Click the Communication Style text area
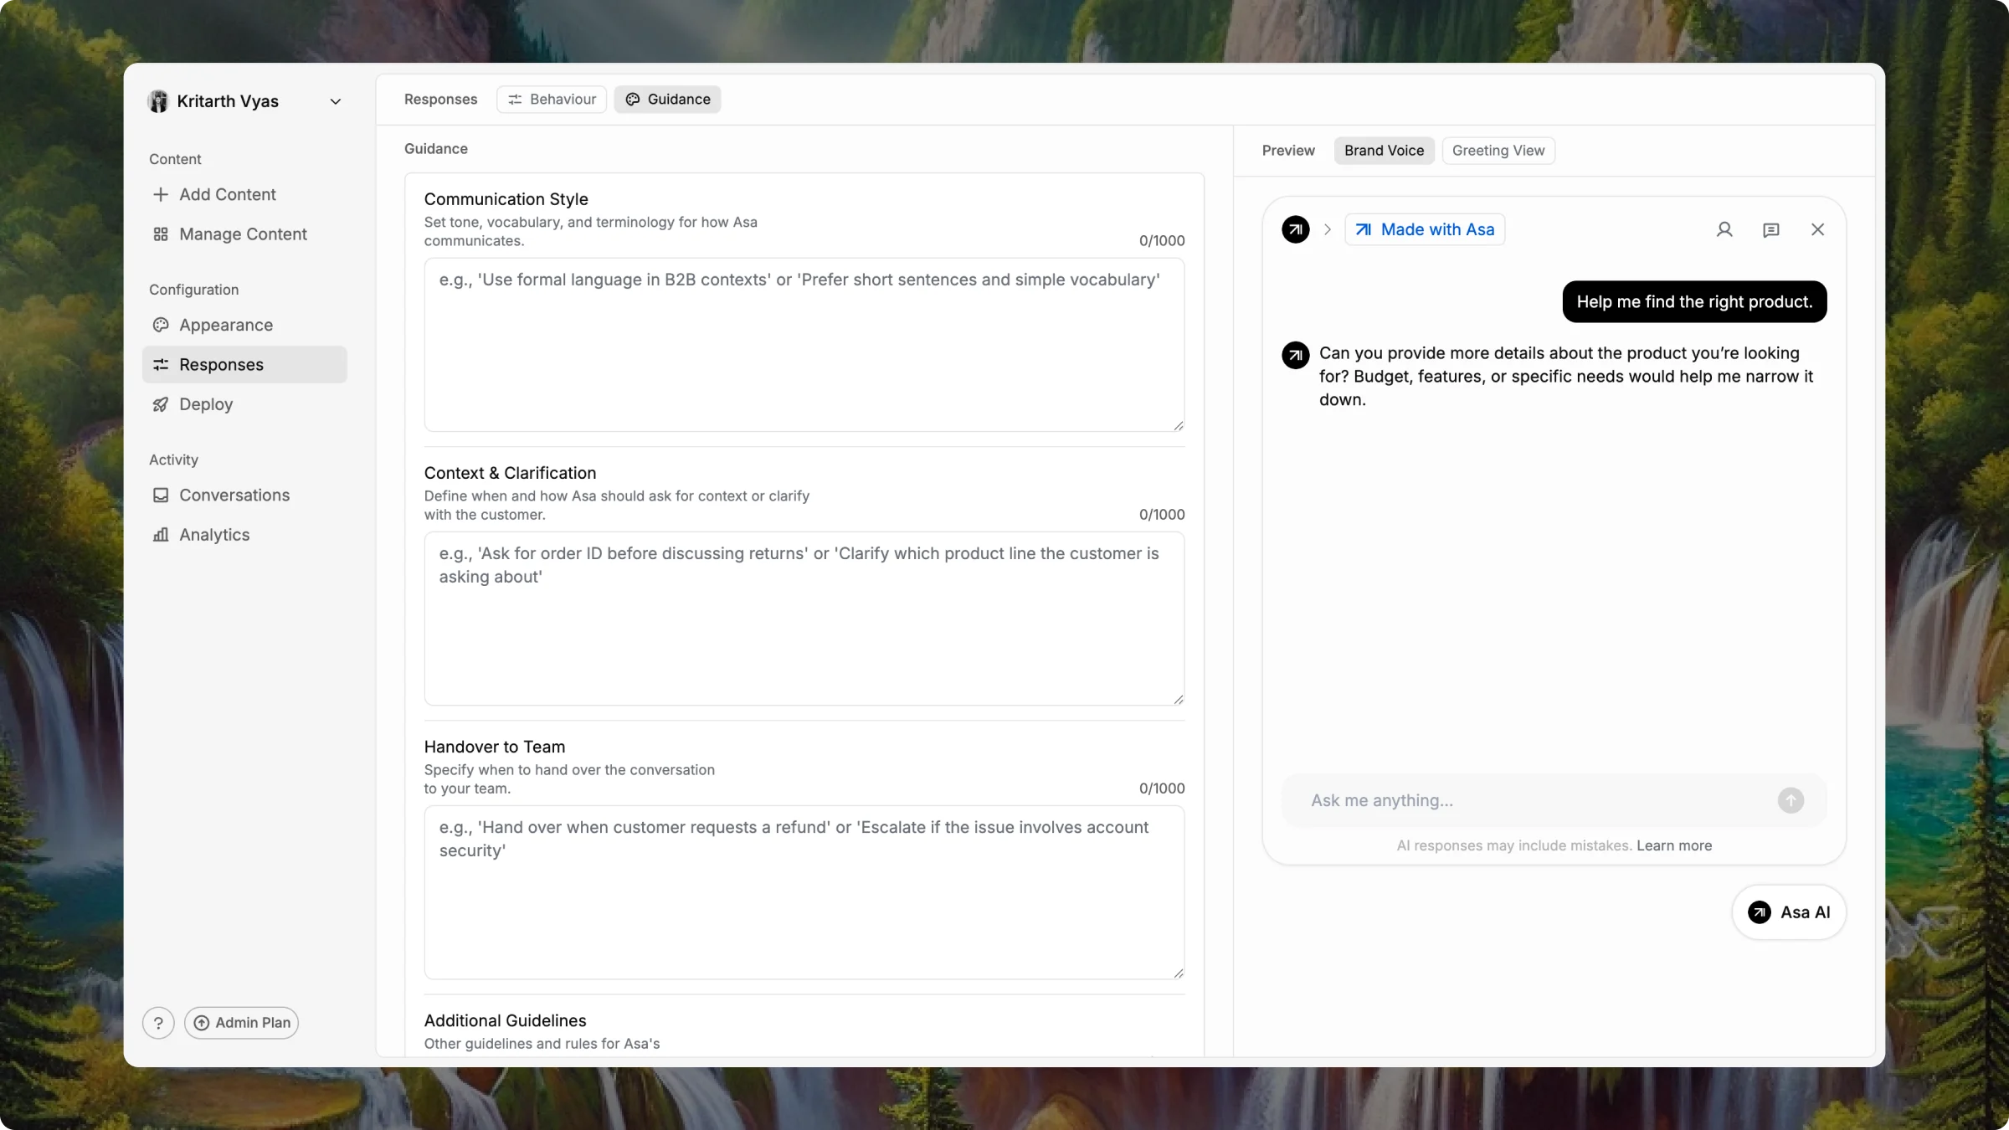The height and width of the screenshot is (1130, 2009). [x=804, y=345]
